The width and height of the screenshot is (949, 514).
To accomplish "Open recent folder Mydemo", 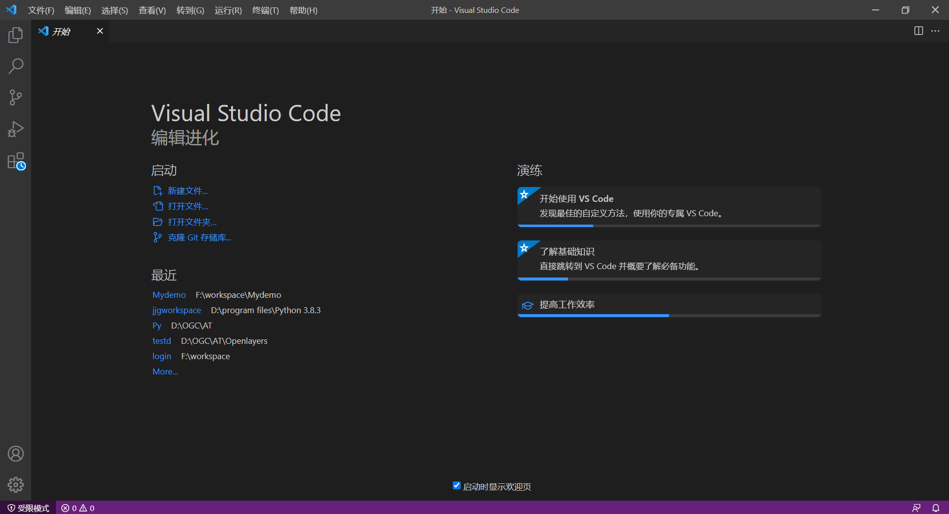I will [169, 295].
